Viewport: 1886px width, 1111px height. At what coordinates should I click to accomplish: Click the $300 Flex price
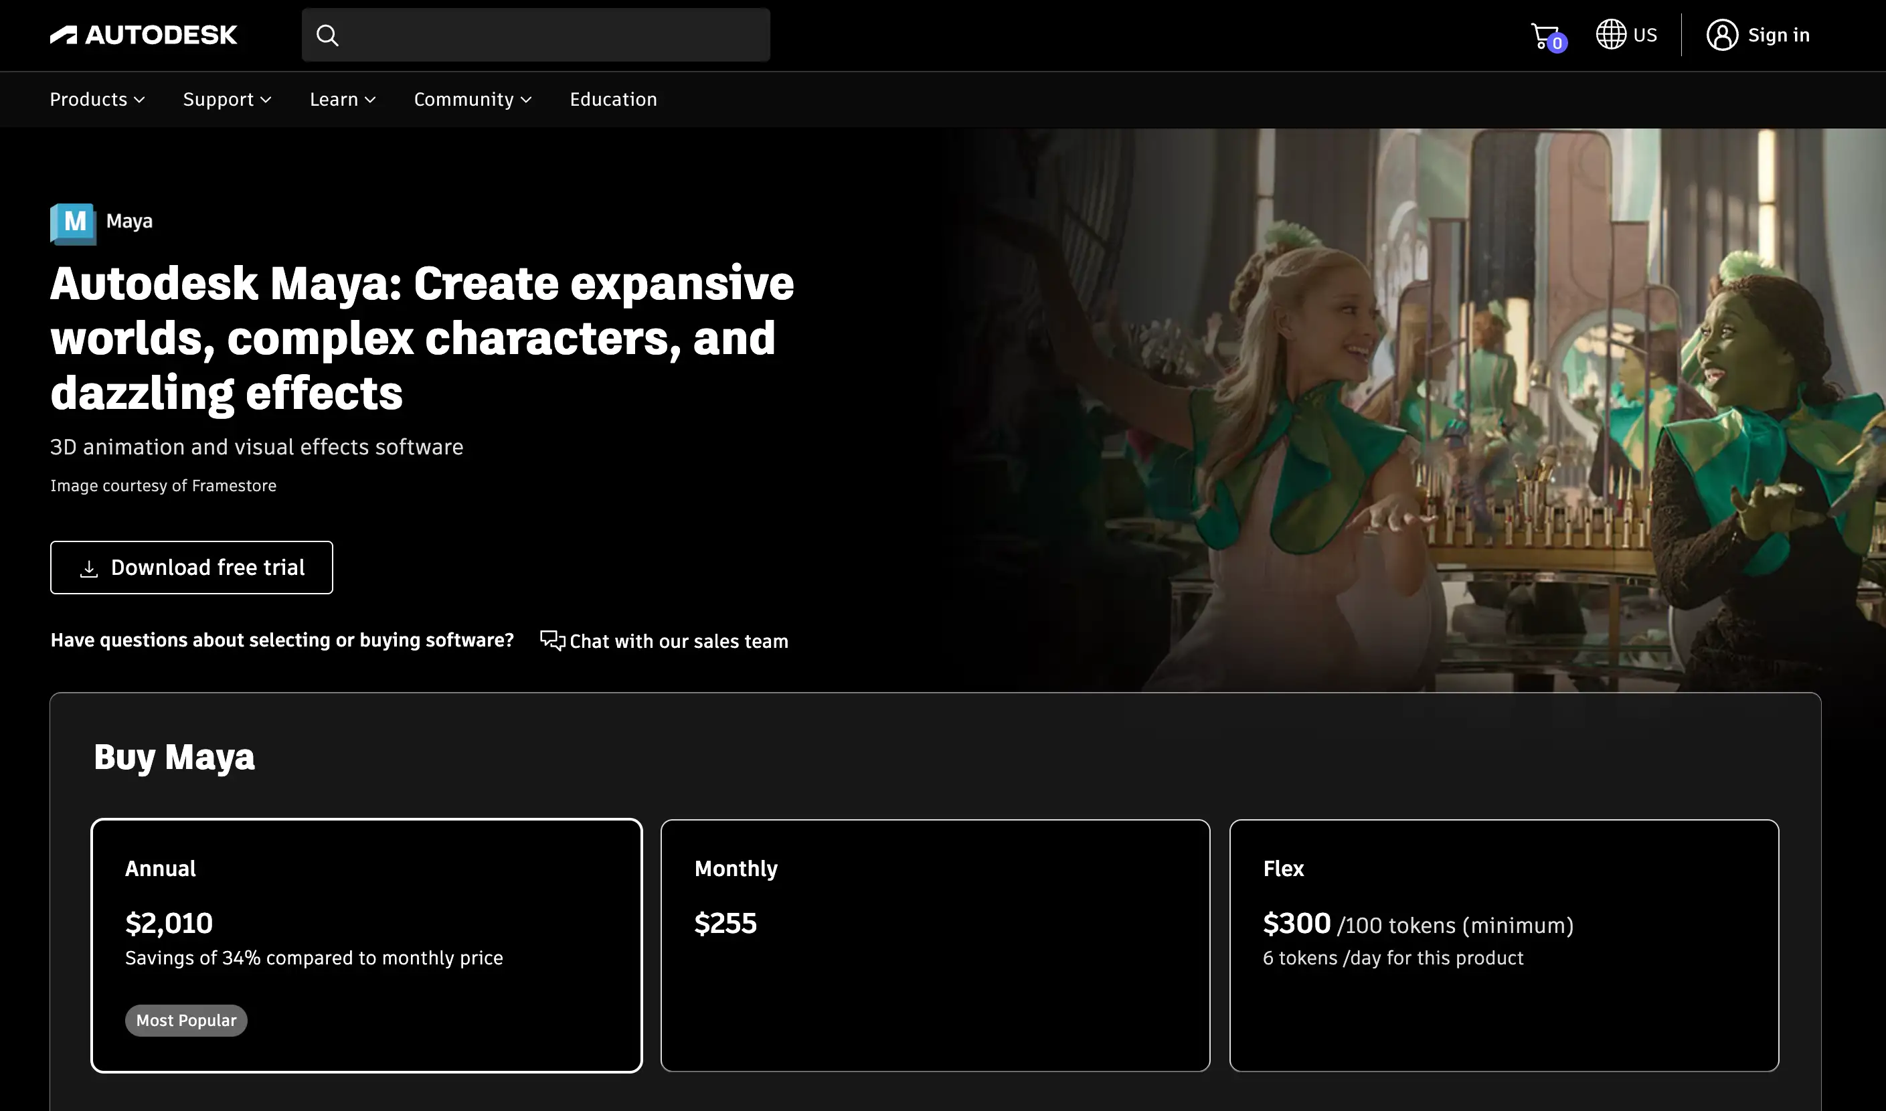tap(1297, 924)
